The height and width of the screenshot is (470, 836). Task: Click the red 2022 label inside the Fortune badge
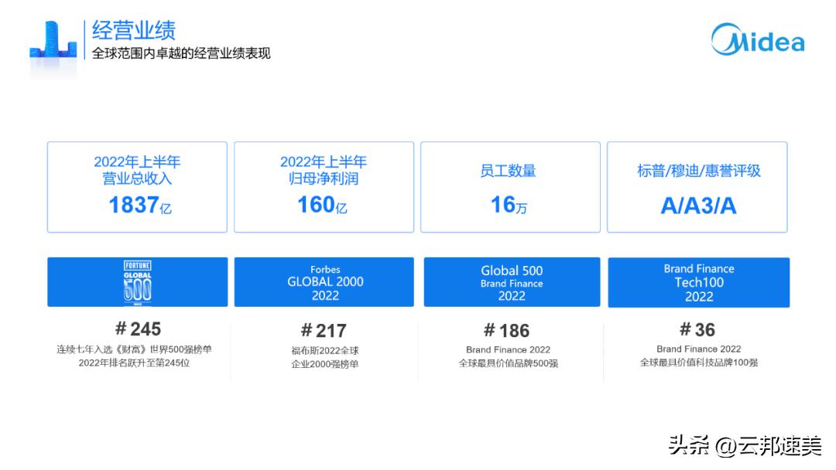point(136,303)
